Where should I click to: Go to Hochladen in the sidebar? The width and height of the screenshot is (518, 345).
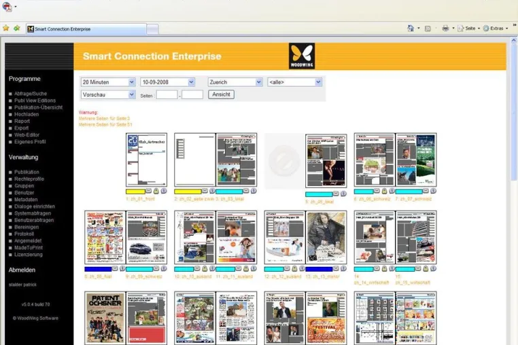[x=27, y=114]
